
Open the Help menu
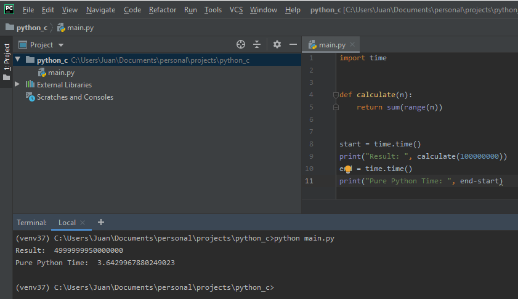tap(293, 10)
